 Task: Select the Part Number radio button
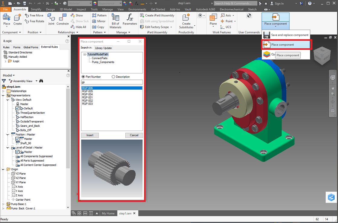pos(83,77)
